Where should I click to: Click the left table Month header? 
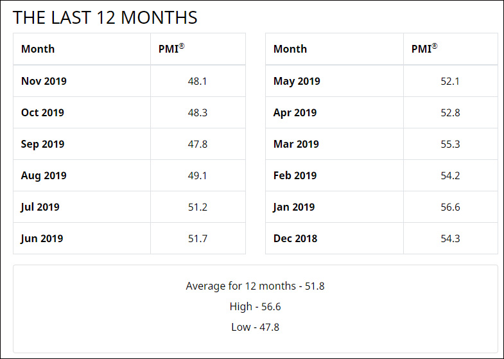(38, 49)
